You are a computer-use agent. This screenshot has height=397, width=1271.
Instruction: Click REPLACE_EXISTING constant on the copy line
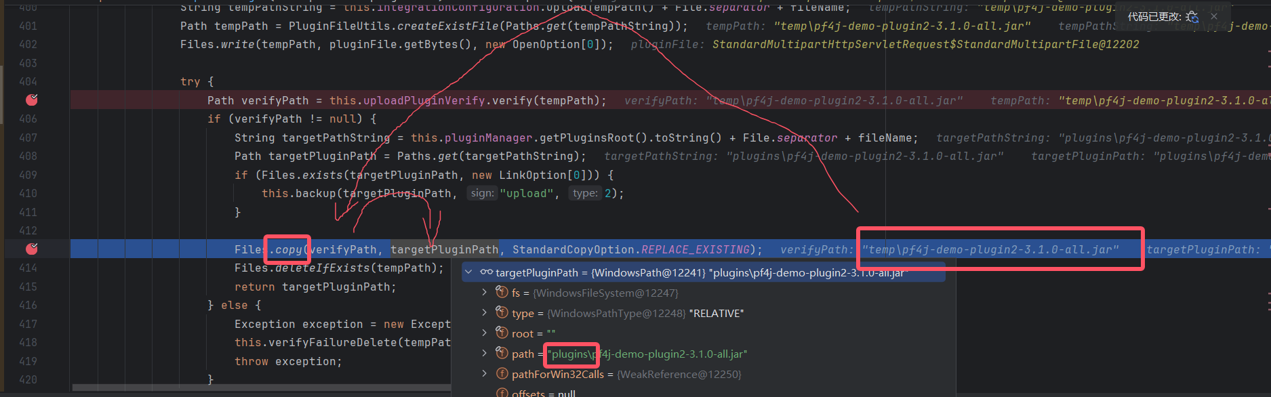pyautogui.click(x=695, y=249)
